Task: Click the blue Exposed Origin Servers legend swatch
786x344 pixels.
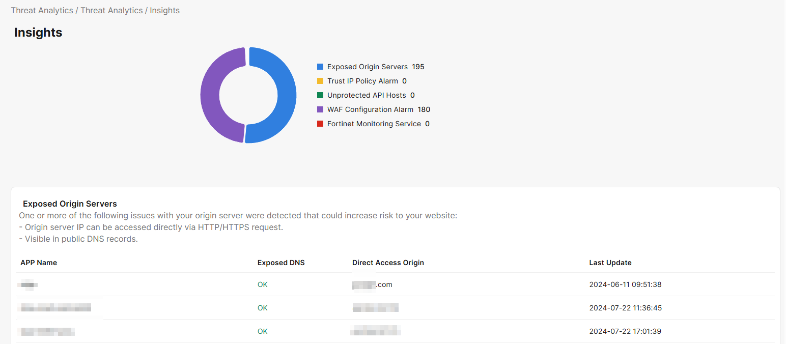Action: pyautogui.click(x=320, y=67)
